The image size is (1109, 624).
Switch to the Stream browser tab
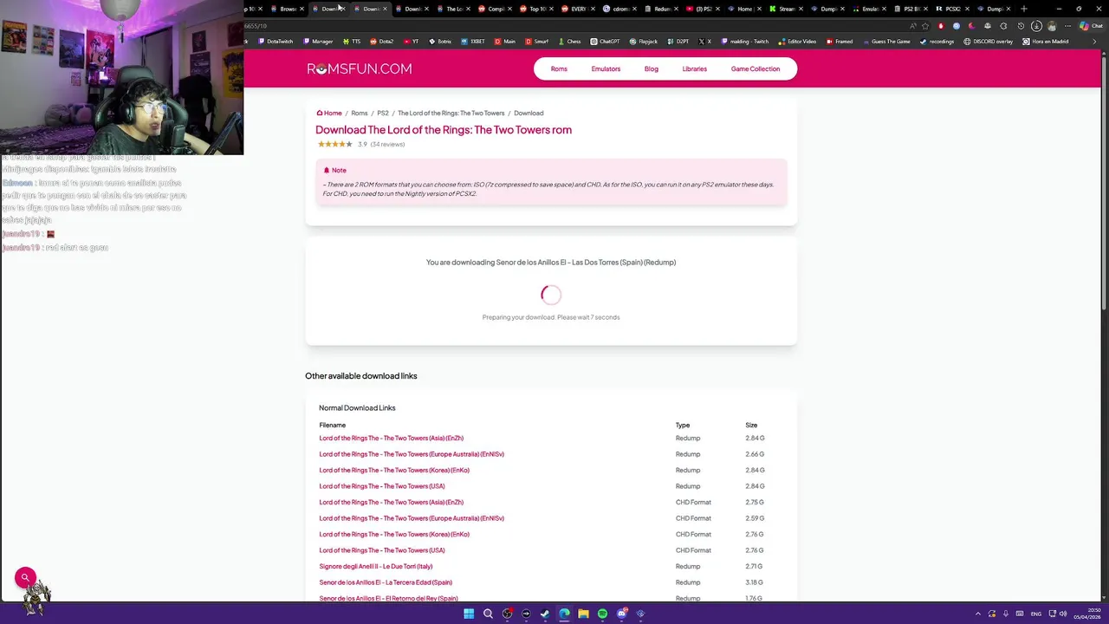click(787, 9)
